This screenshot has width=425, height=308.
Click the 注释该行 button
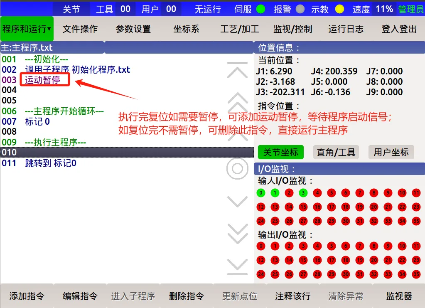click(x=293, y=296)
